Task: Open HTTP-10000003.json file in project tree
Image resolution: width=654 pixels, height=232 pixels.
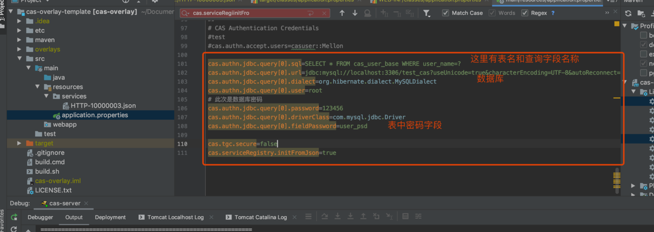Action: pyautogui.click(x=103, y=106)
